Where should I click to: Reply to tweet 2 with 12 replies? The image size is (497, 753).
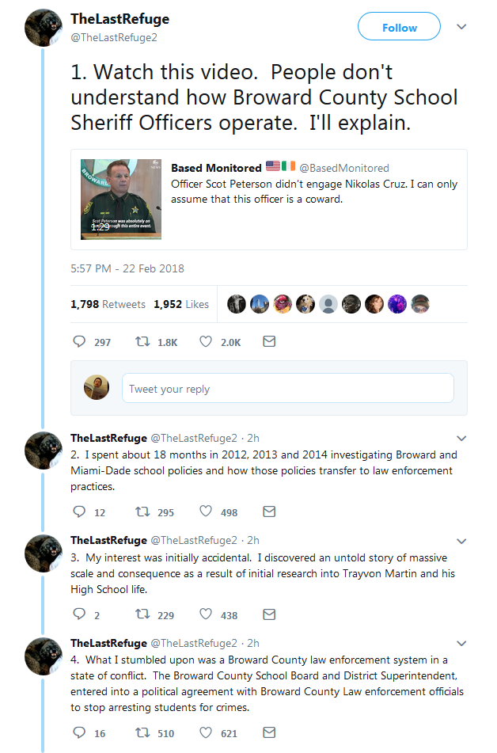[x=79, y=512]
